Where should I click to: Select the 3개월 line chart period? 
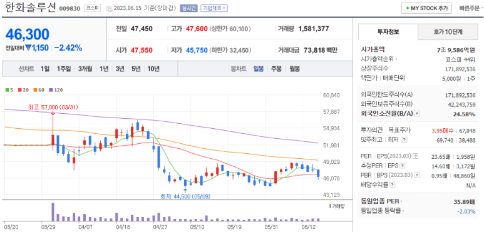tap(85, 69)
